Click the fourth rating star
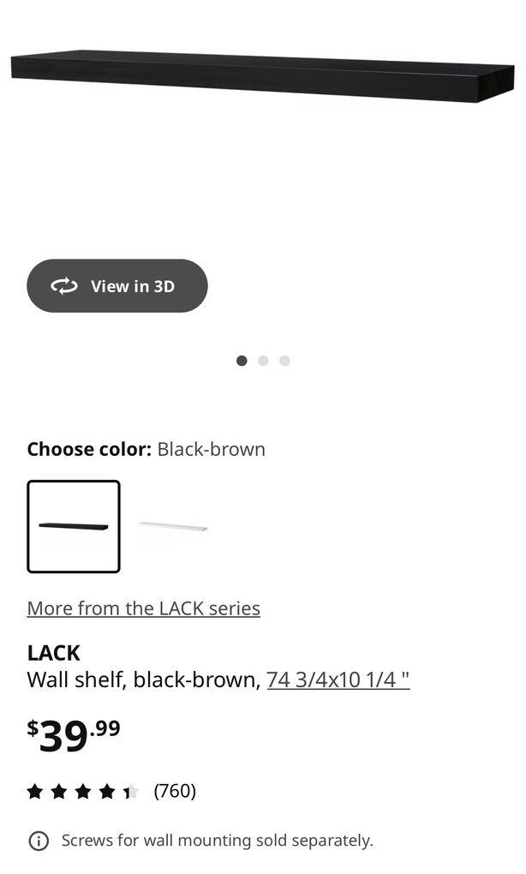The image size is (526, 874). [107, 791]
